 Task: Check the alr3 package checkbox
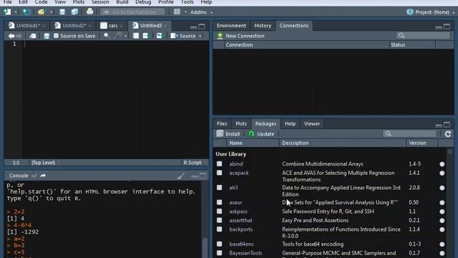point(220,188)
